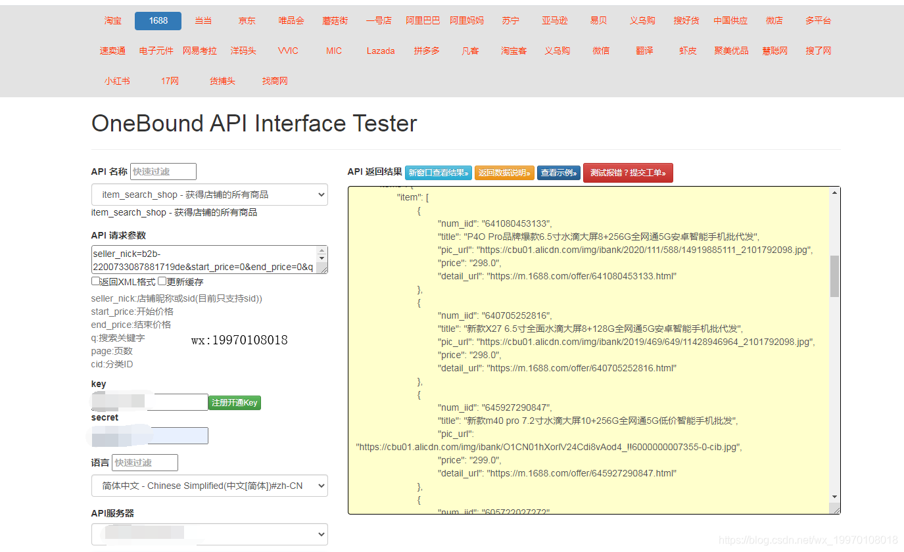Screen dimensions: 904x552
Task: Click the 语言 quick filter field
Action: point(145,463)
